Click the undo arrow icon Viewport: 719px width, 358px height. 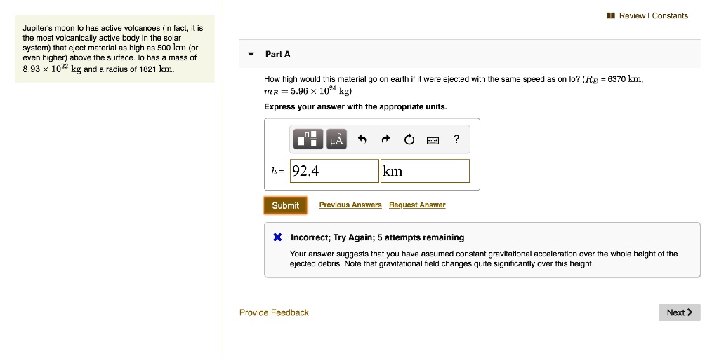(362, 139)
